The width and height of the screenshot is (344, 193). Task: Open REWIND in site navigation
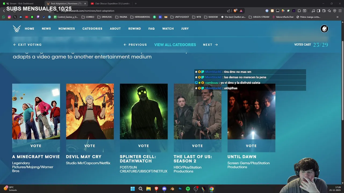point(134,29)
